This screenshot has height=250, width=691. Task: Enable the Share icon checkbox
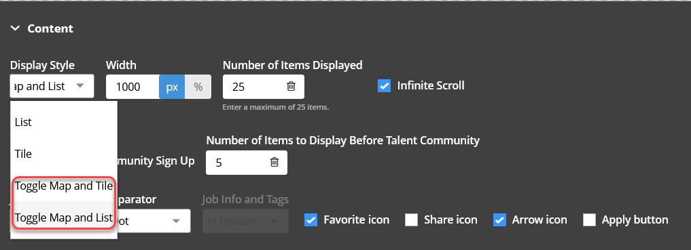(x=411, y=220)
